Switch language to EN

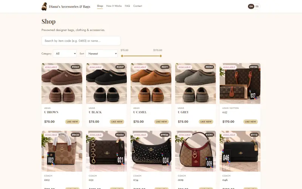pos(251,6)
